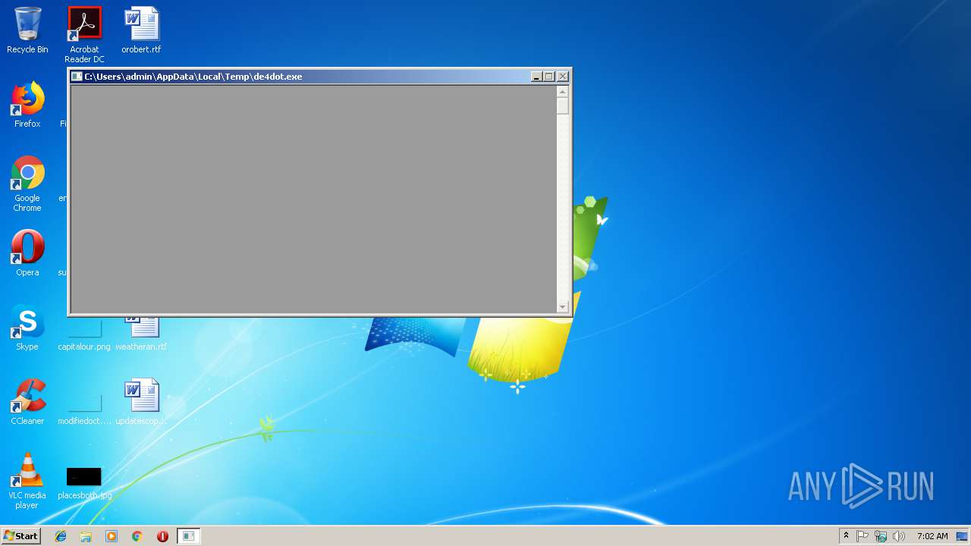Image resolution: width=971 pixels, height=546 pixels.
Task: Select the updatescop document icon
Action: (x=141, y=402)
